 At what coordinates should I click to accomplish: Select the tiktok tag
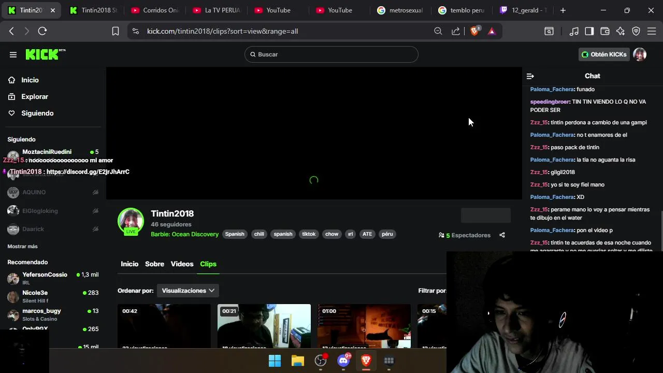[x=309, y=234]
